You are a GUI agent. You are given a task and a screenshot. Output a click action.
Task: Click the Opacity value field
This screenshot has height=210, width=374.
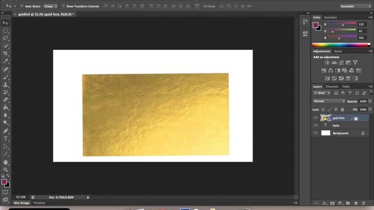[363, 101]
